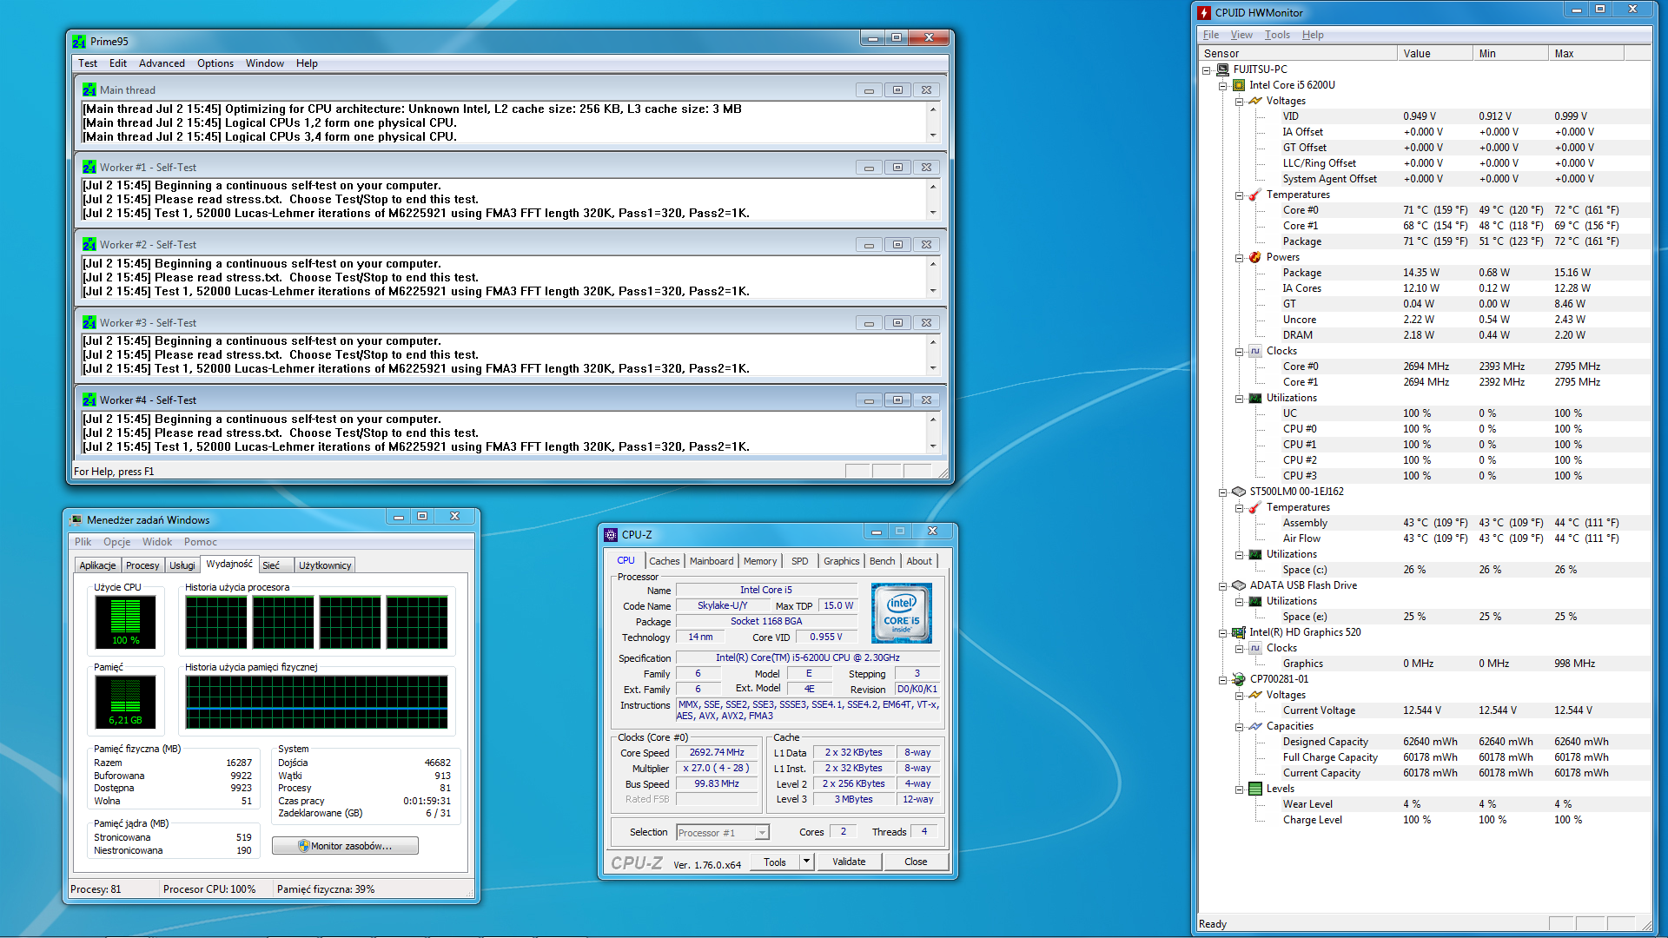Collapse the FUJITSU-PC tree node
1668x938 pixels.
[x=1207, y=70]
